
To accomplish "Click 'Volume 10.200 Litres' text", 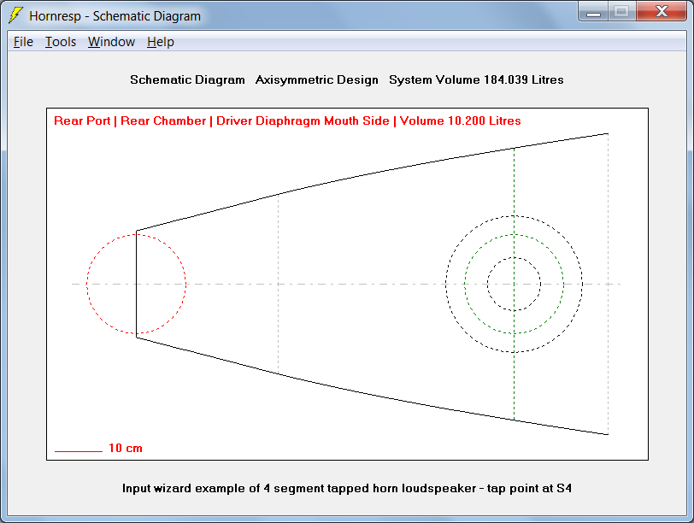I will (x=461, y=120).
